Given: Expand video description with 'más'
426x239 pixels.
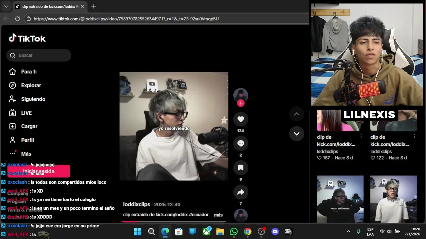Looking at the screenshot, I should click(218, 215).
